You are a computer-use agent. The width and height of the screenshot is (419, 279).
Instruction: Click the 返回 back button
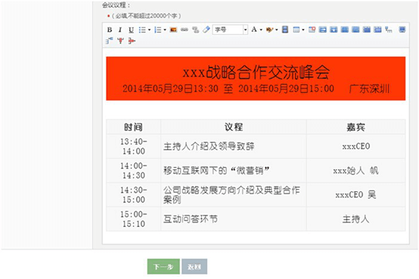point(194,266)
